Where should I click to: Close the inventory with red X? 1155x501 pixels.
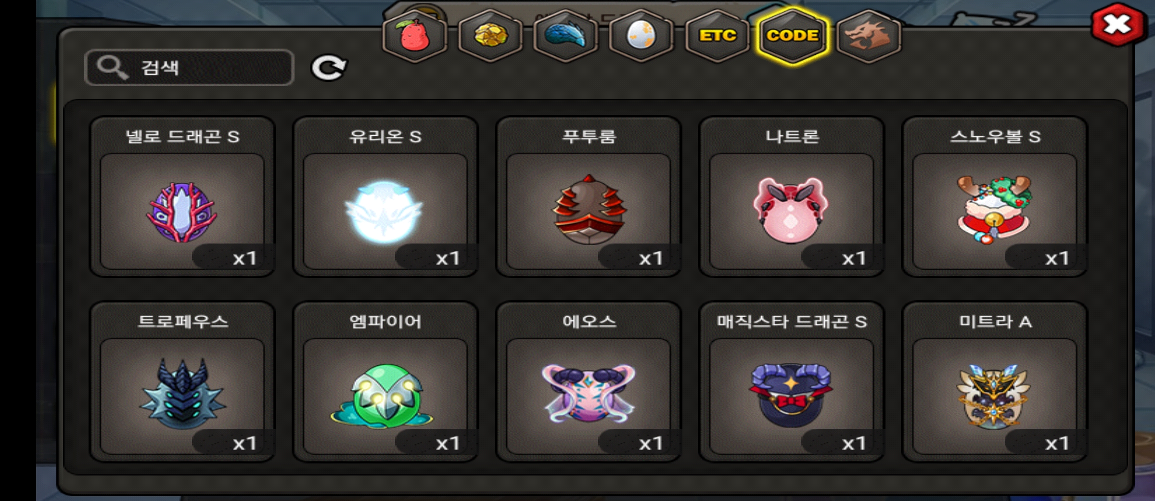pos(1117,24)
